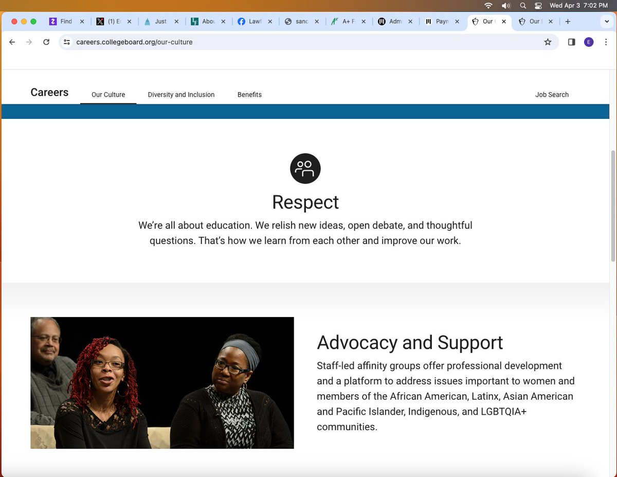Go to Job Search
Screen dimensions: 617x477
tap(552, 95)
